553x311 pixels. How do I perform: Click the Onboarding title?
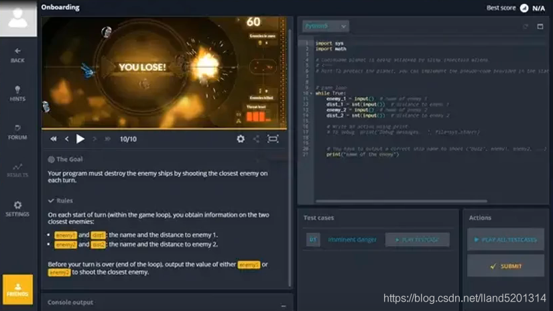tap(60, 7)
